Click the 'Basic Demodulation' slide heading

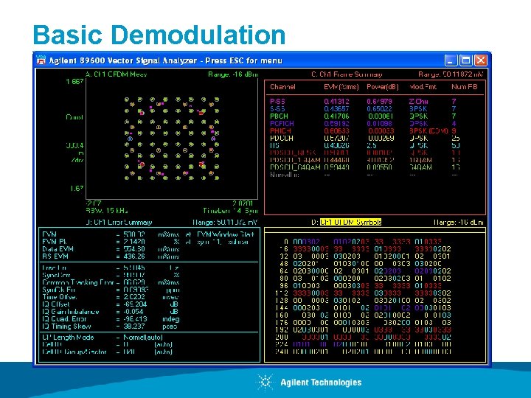159,35
